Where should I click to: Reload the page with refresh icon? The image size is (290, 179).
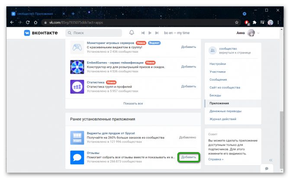point(28,22)
